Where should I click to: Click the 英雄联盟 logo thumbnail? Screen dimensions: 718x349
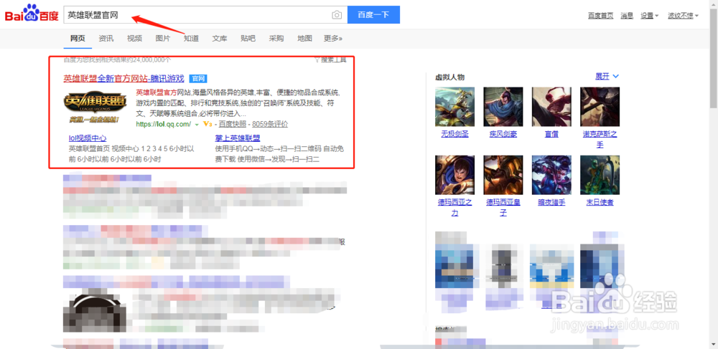tap(95, 107)
